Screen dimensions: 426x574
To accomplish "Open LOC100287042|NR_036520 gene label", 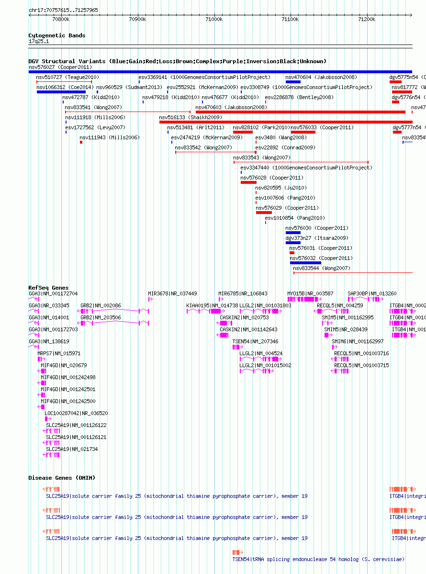I will pyautogui.click(x=76, y=413).
